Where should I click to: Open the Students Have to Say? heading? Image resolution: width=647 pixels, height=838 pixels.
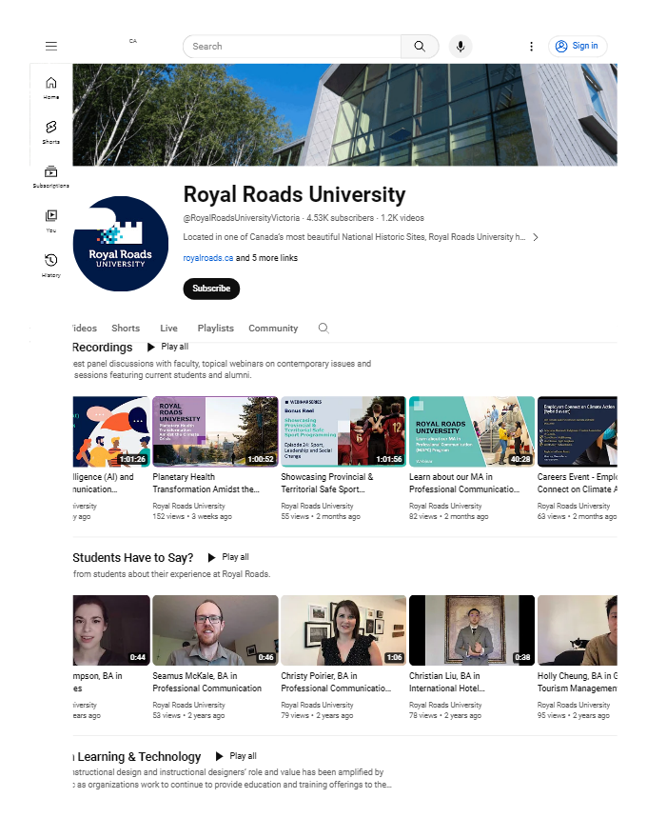pyautogui.click(x=133, y=558)
